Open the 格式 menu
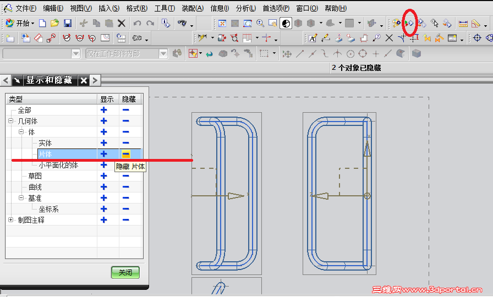Viewport: 493px width, 297px height. pyautogui.click(x=137, y=8)
